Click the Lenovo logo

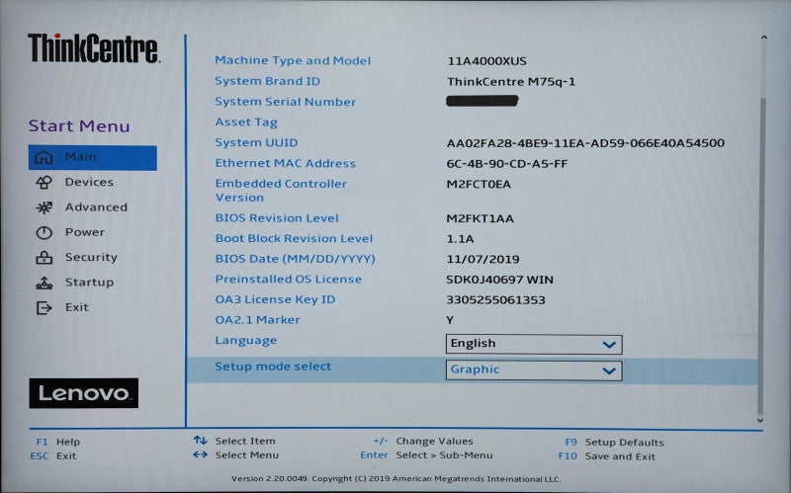84,393
